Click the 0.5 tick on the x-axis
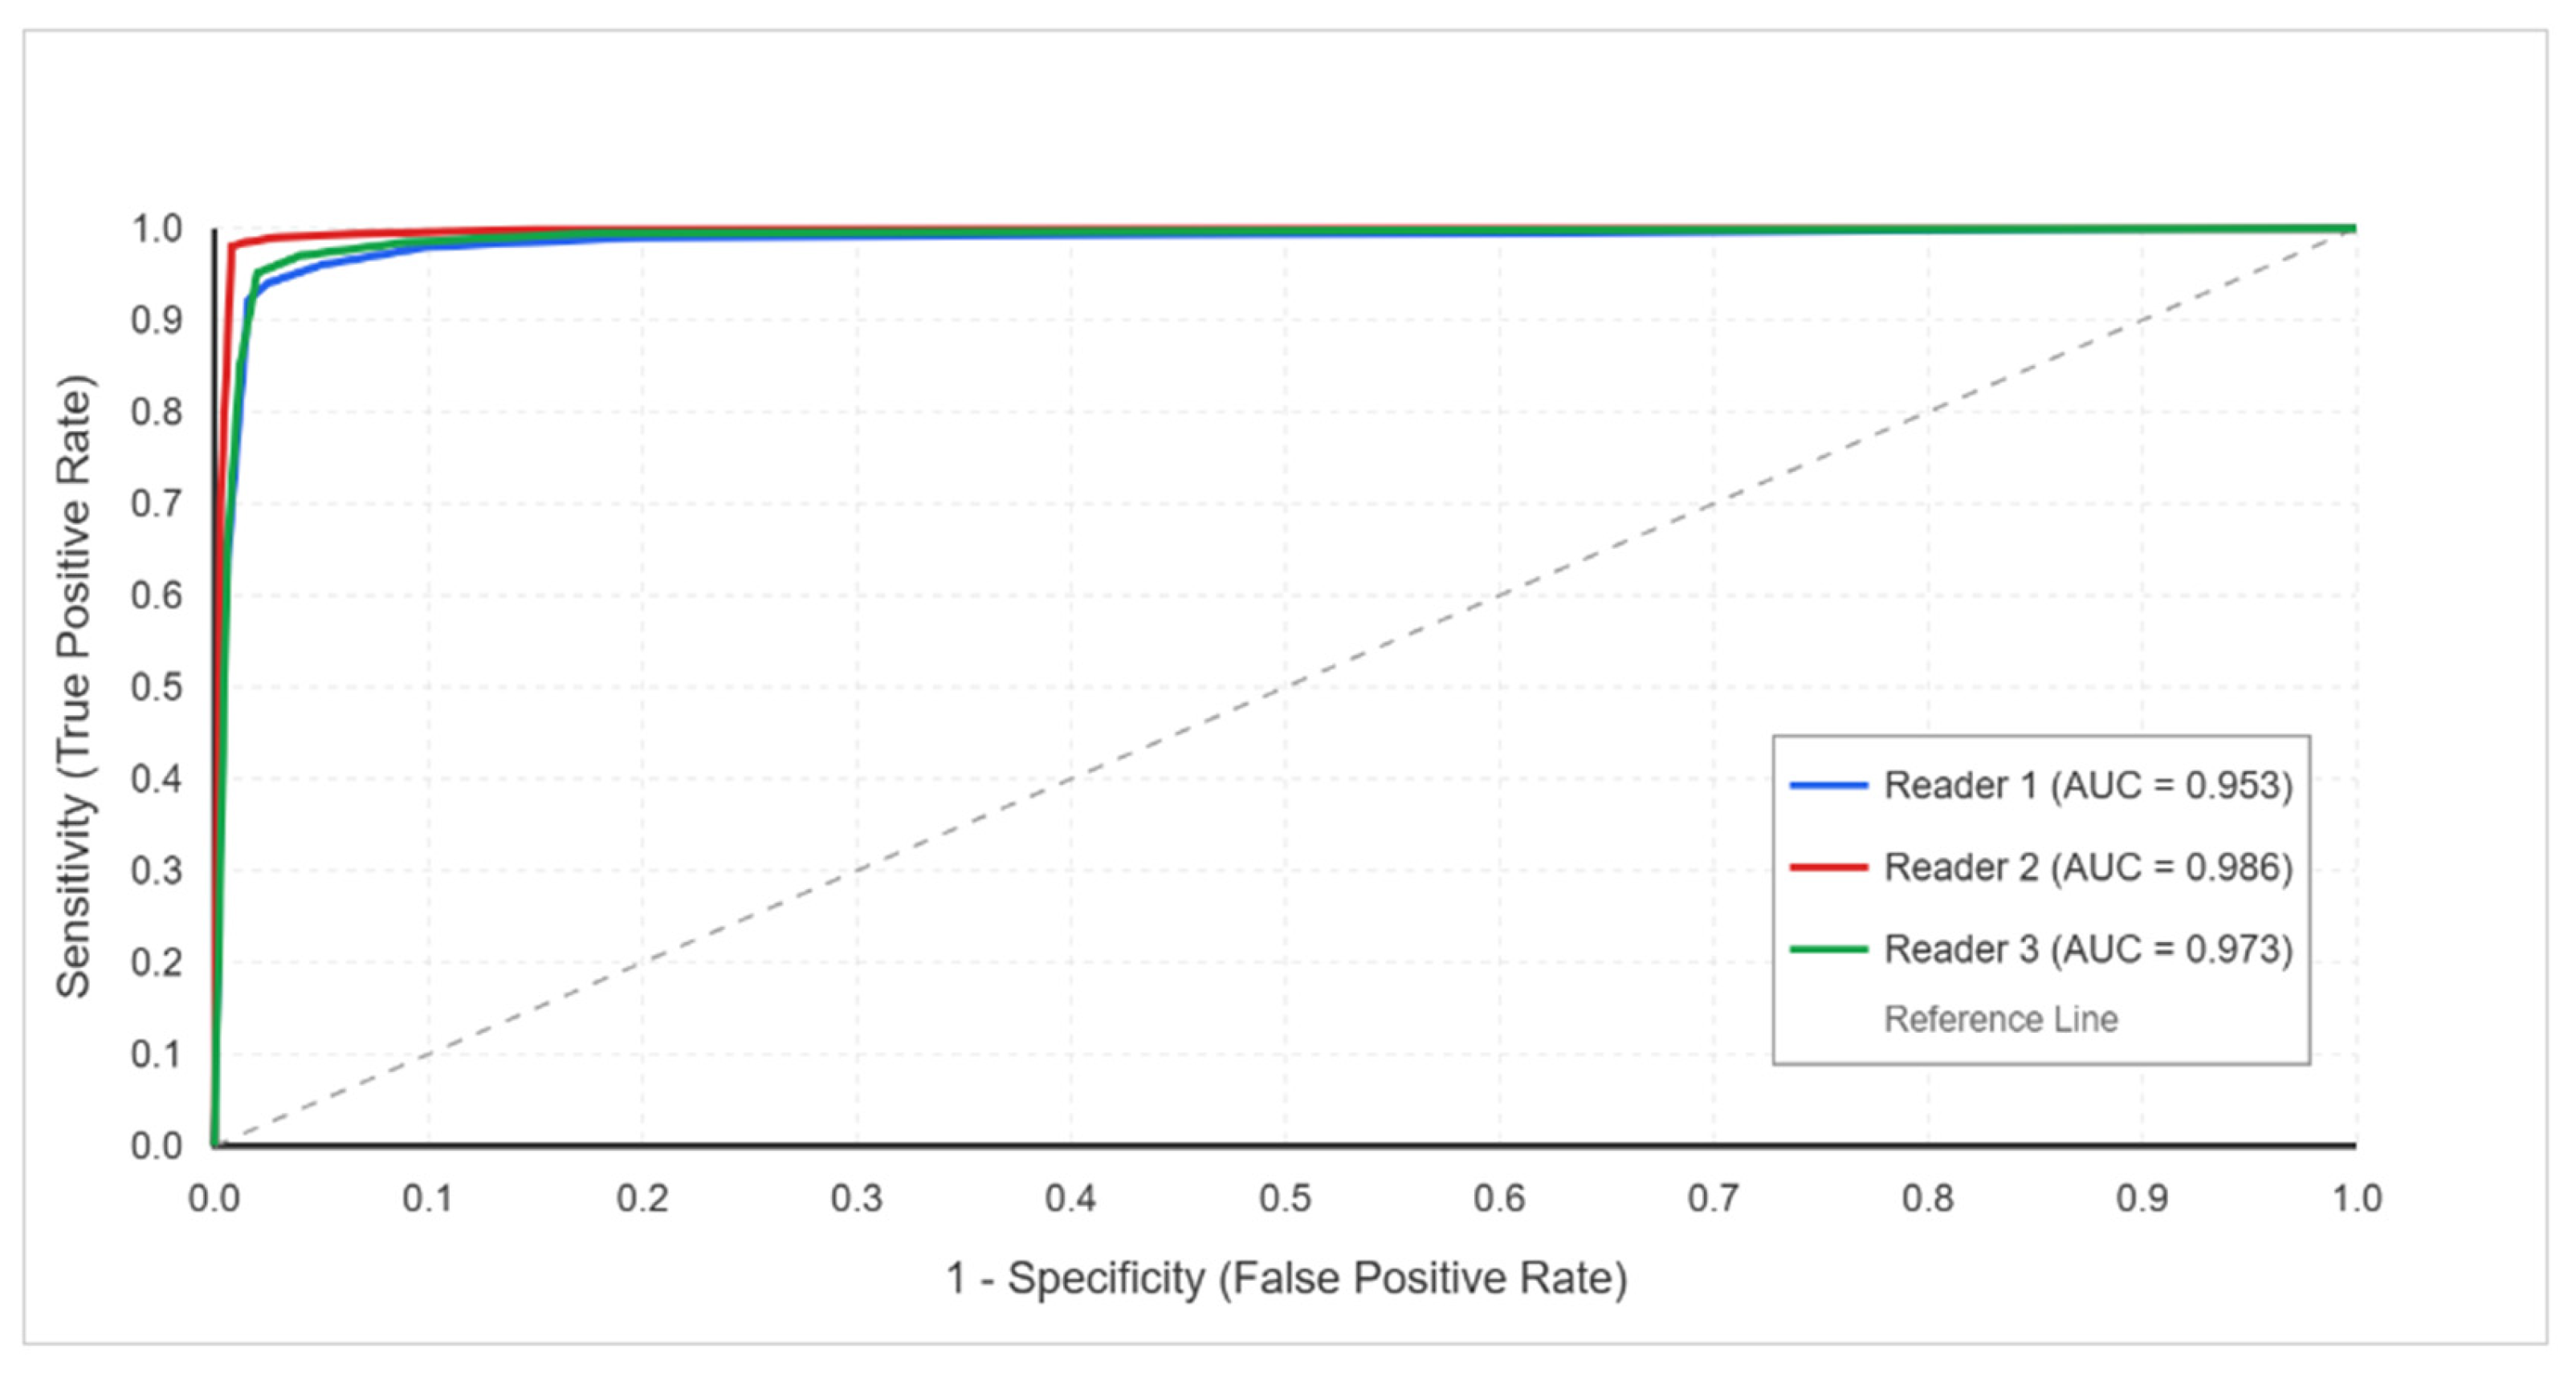This screenshot has height=1373, width=2576. click(x=1285, y=1197)
